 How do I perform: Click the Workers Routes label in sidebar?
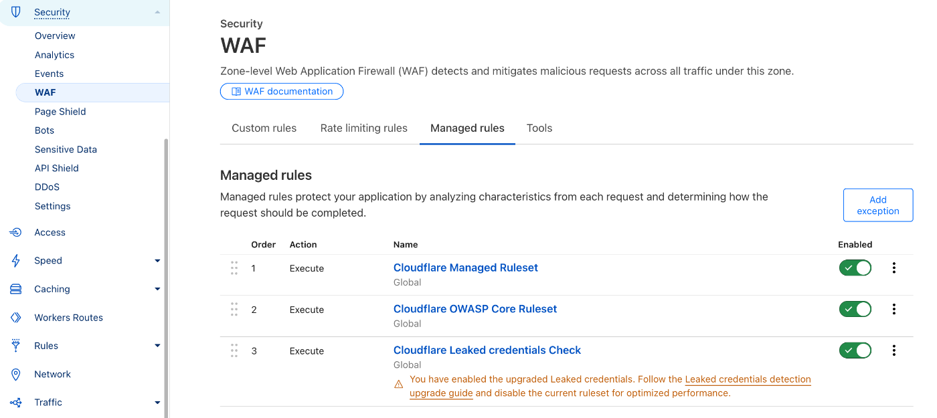click(68, 318)
